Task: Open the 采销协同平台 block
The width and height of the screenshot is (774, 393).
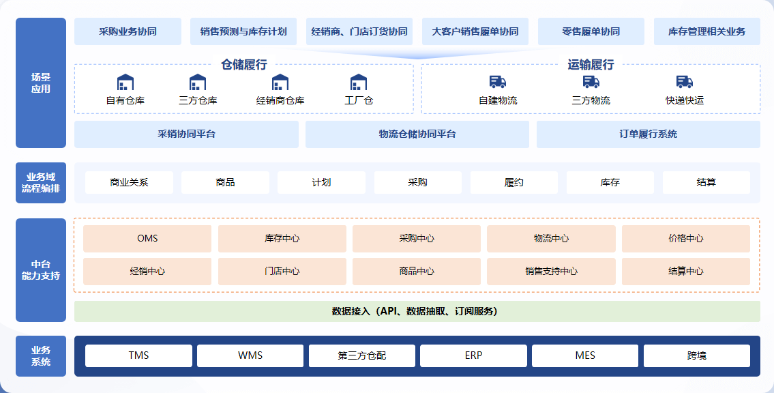Action: tap(186, 134)
